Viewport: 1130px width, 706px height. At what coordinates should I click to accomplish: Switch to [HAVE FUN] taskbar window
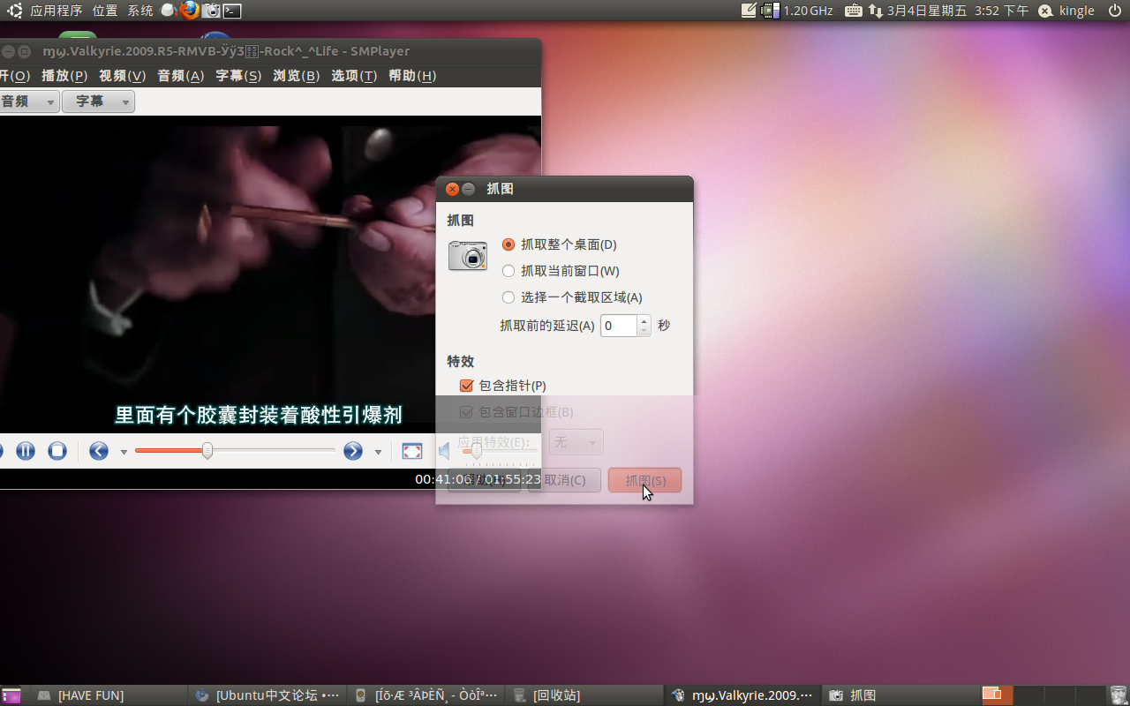pos(109,695)
